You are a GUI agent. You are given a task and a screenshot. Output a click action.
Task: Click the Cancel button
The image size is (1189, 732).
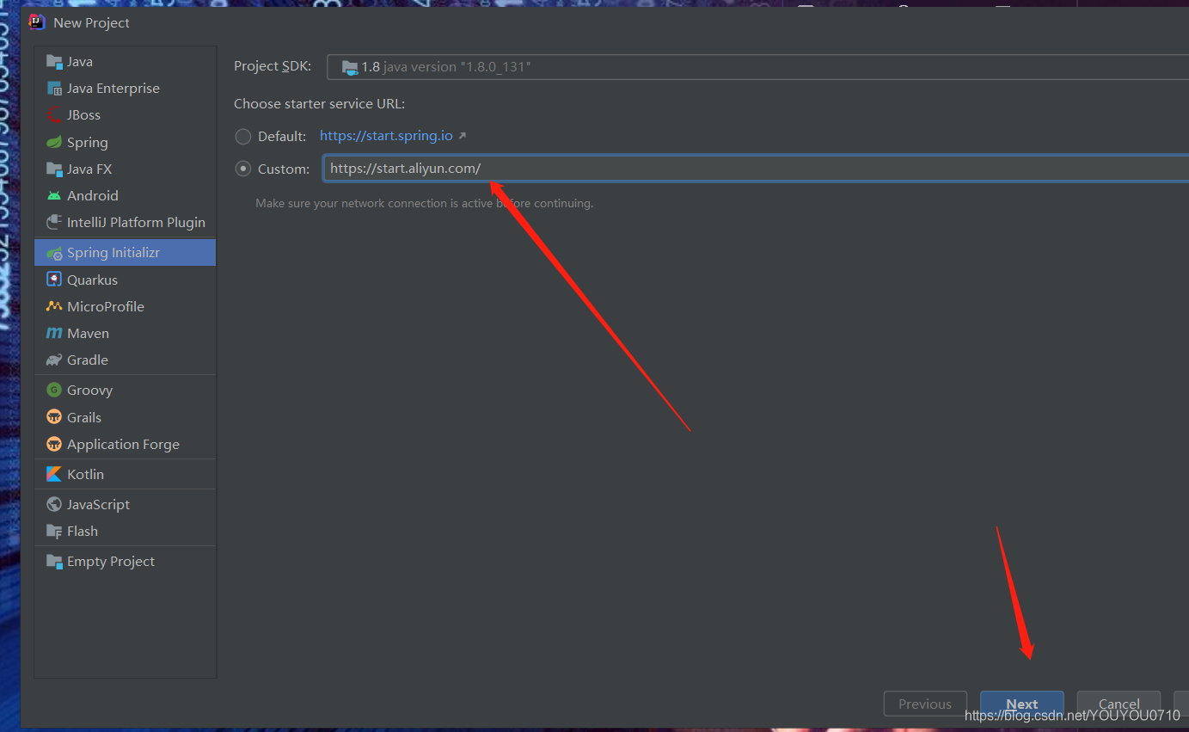point(1119,704)
